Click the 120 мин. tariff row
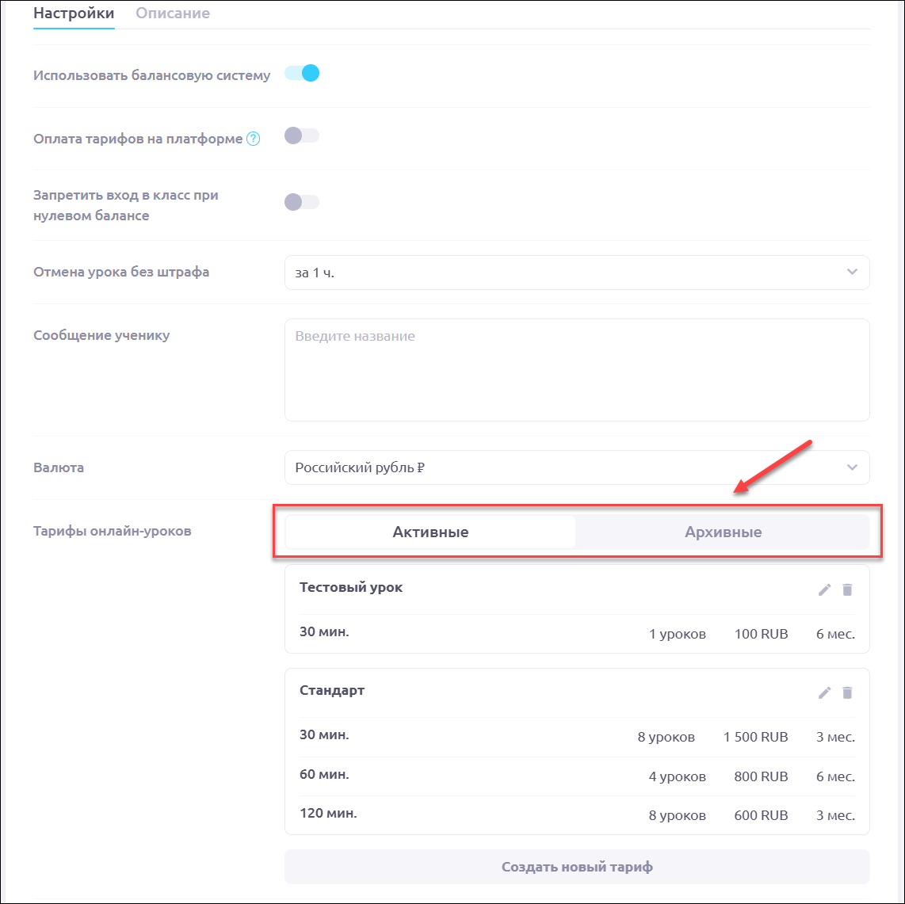905x904 pixels. pos(576,815)
